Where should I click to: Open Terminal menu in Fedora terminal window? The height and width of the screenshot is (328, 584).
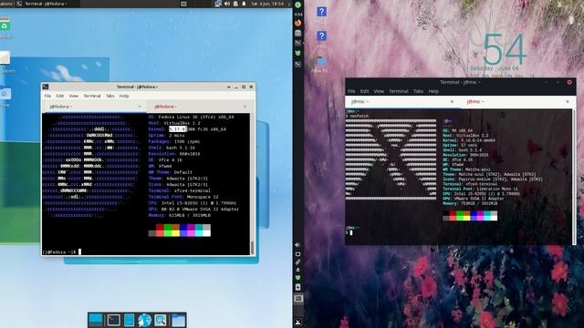coord(92,96)
